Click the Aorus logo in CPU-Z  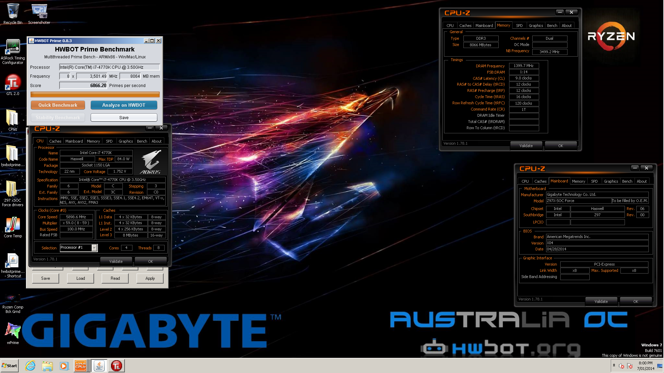pos(150,162)
